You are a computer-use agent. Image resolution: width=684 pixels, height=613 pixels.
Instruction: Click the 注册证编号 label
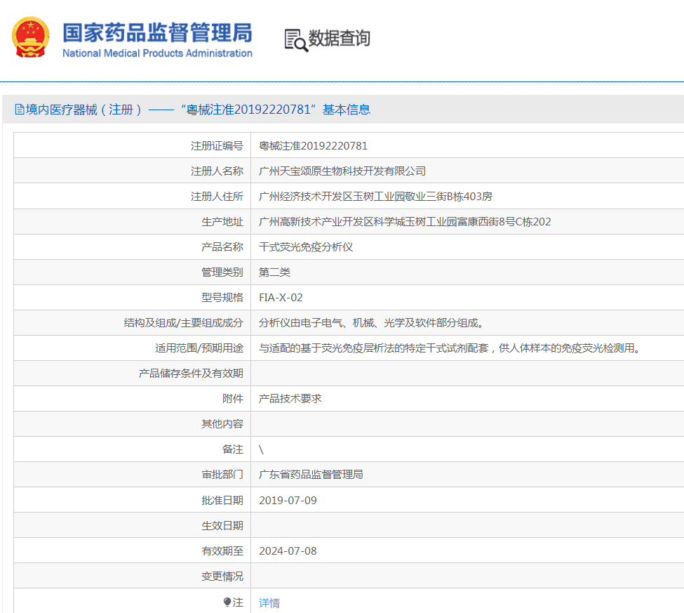[217, 146]
